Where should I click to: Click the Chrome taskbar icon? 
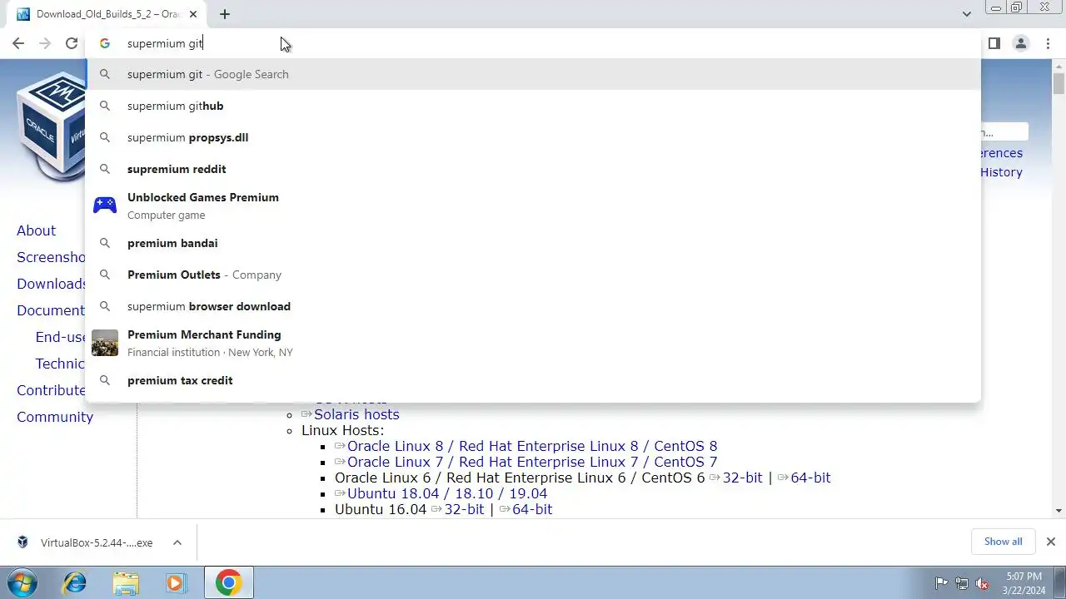(229, 582)
